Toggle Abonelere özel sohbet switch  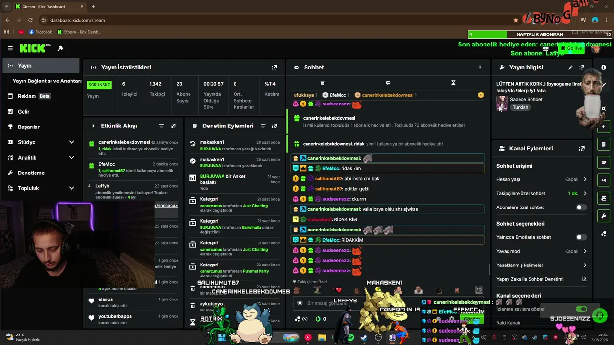(x=581, y=207)
